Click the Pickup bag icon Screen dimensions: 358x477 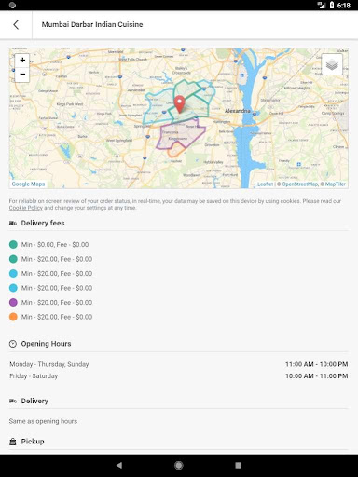(13, 442)
